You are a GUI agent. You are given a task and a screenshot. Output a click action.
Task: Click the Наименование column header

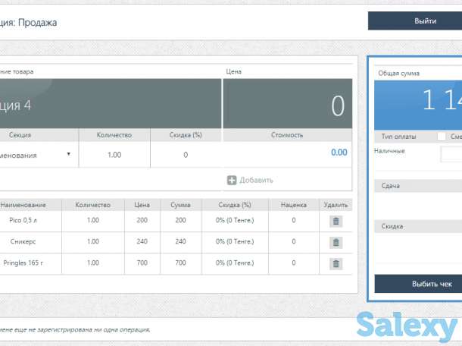(23, 205)
